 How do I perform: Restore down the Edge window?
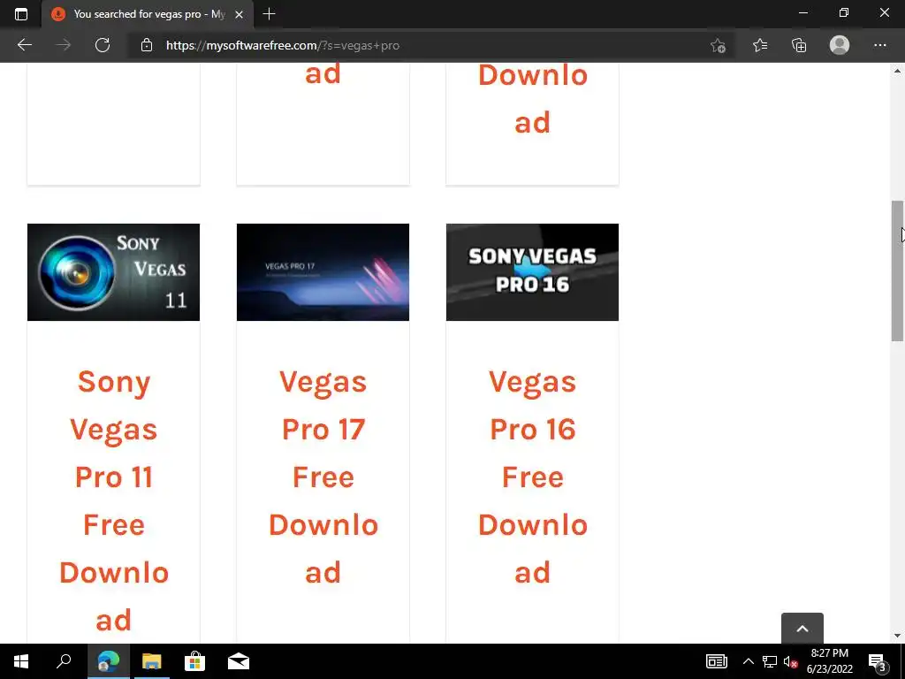(x=844, y=12)
